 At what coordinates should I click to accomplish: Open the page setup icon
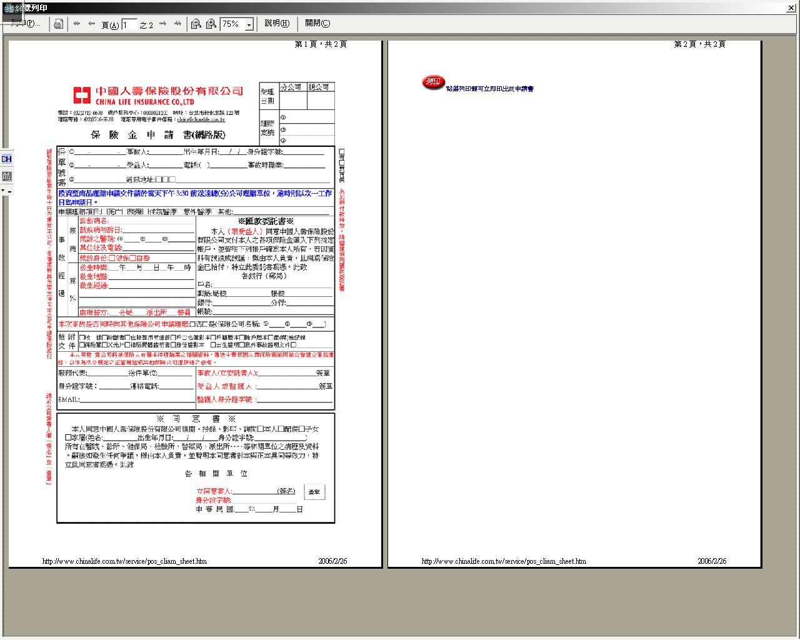click(x=58, y=24)
